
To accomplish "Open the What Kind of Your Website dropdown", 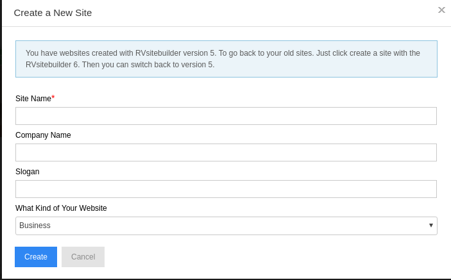I will coord(226,226).
